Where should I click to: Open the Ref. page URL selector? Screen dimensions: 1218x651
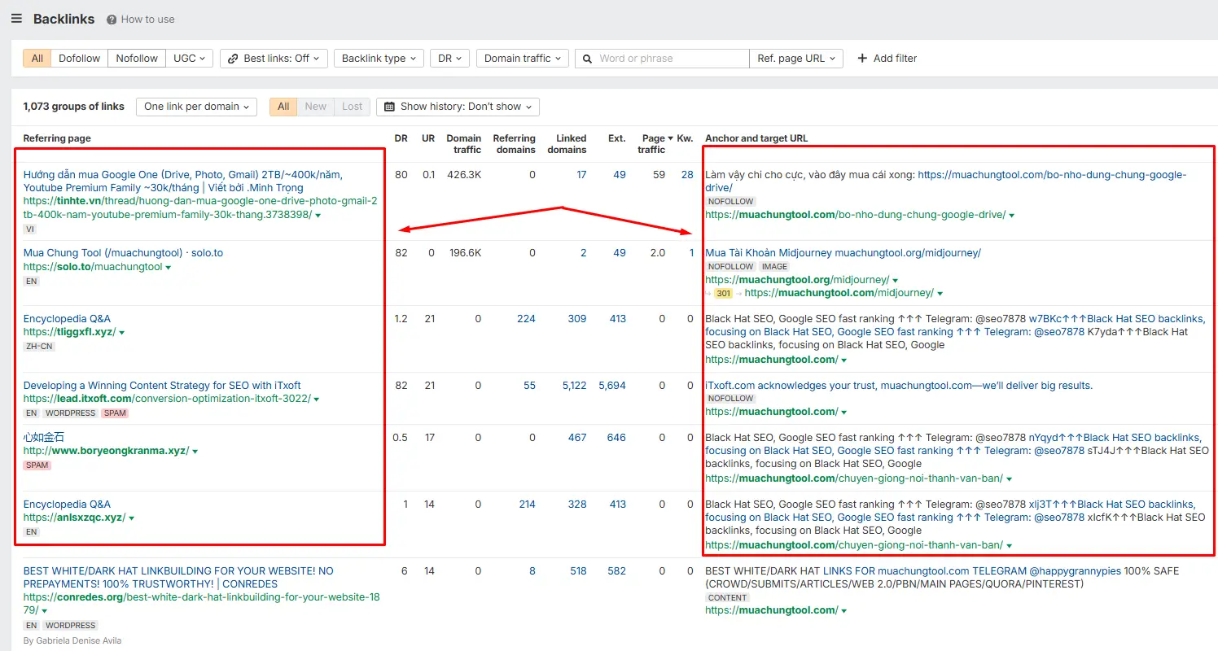795,59
